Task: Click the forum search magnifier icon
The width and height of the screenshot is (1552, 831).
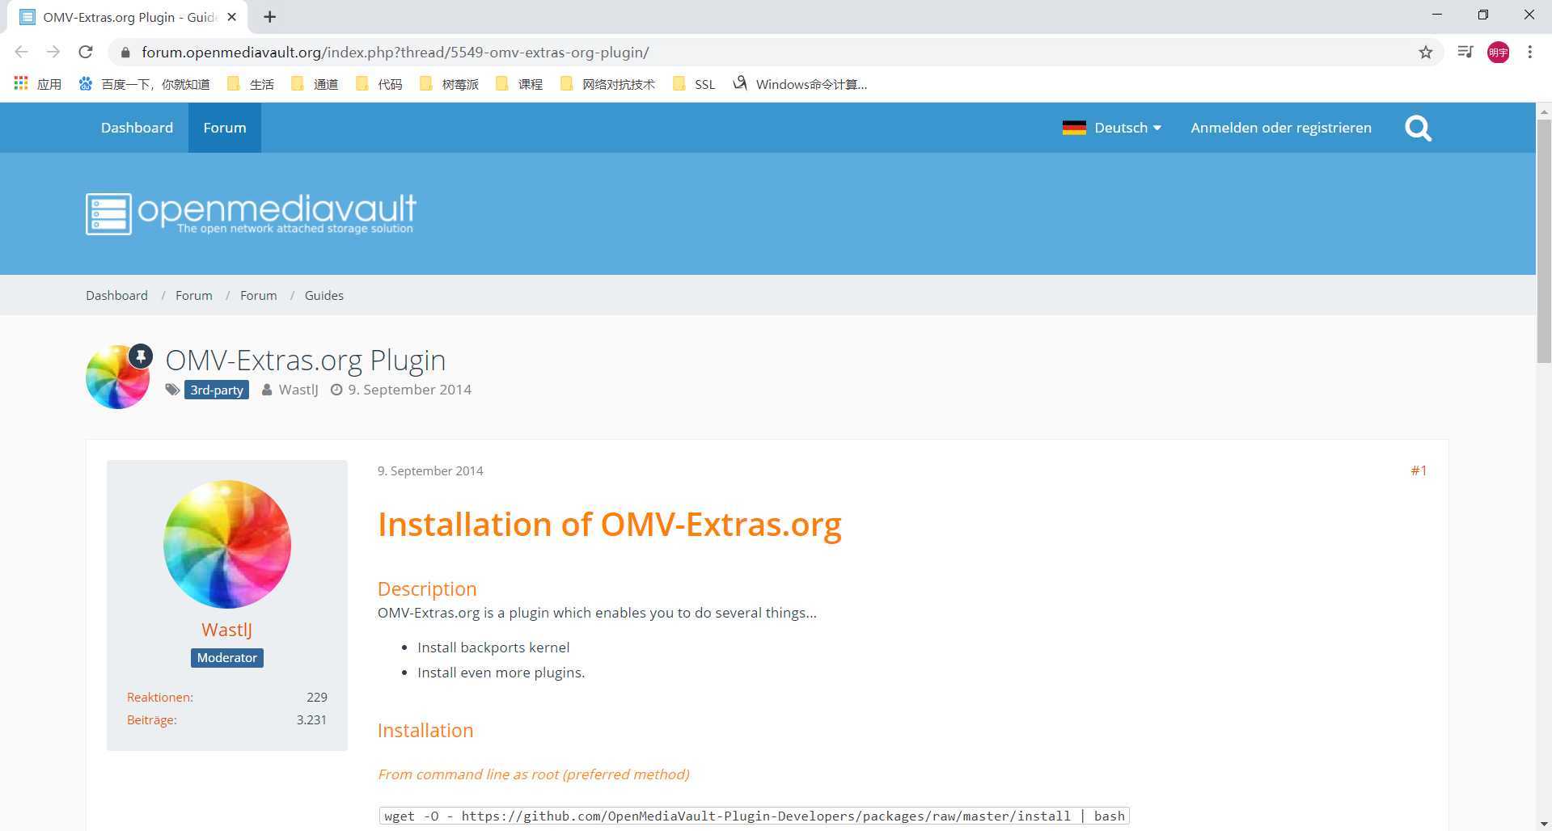Action: [1418, 128]
